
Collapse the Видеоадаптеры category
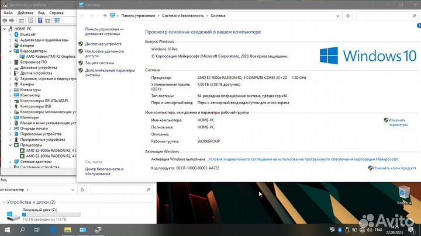[10, 51]
